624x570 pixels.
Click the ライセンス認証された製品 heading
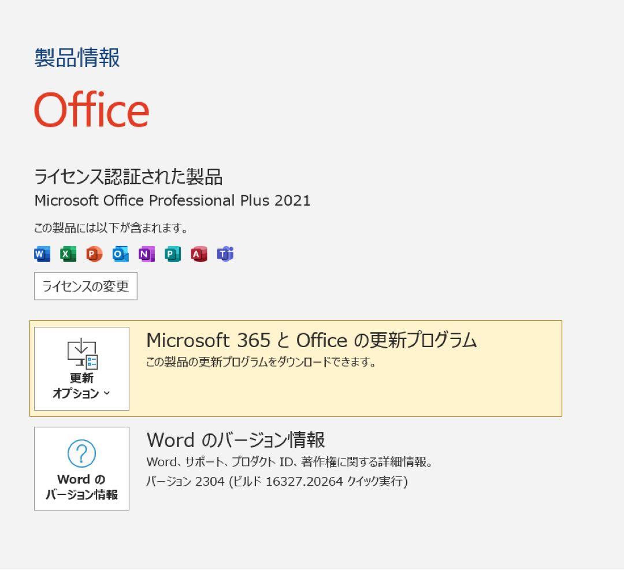click(x=128, y=176)
